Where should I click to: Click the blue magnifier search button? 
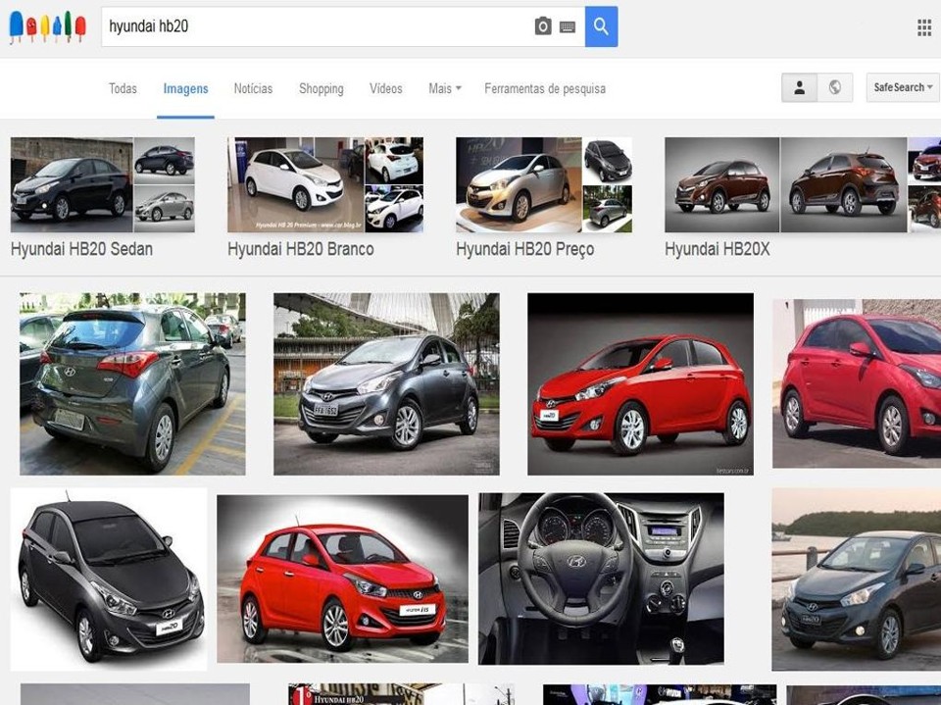[601, 26]
